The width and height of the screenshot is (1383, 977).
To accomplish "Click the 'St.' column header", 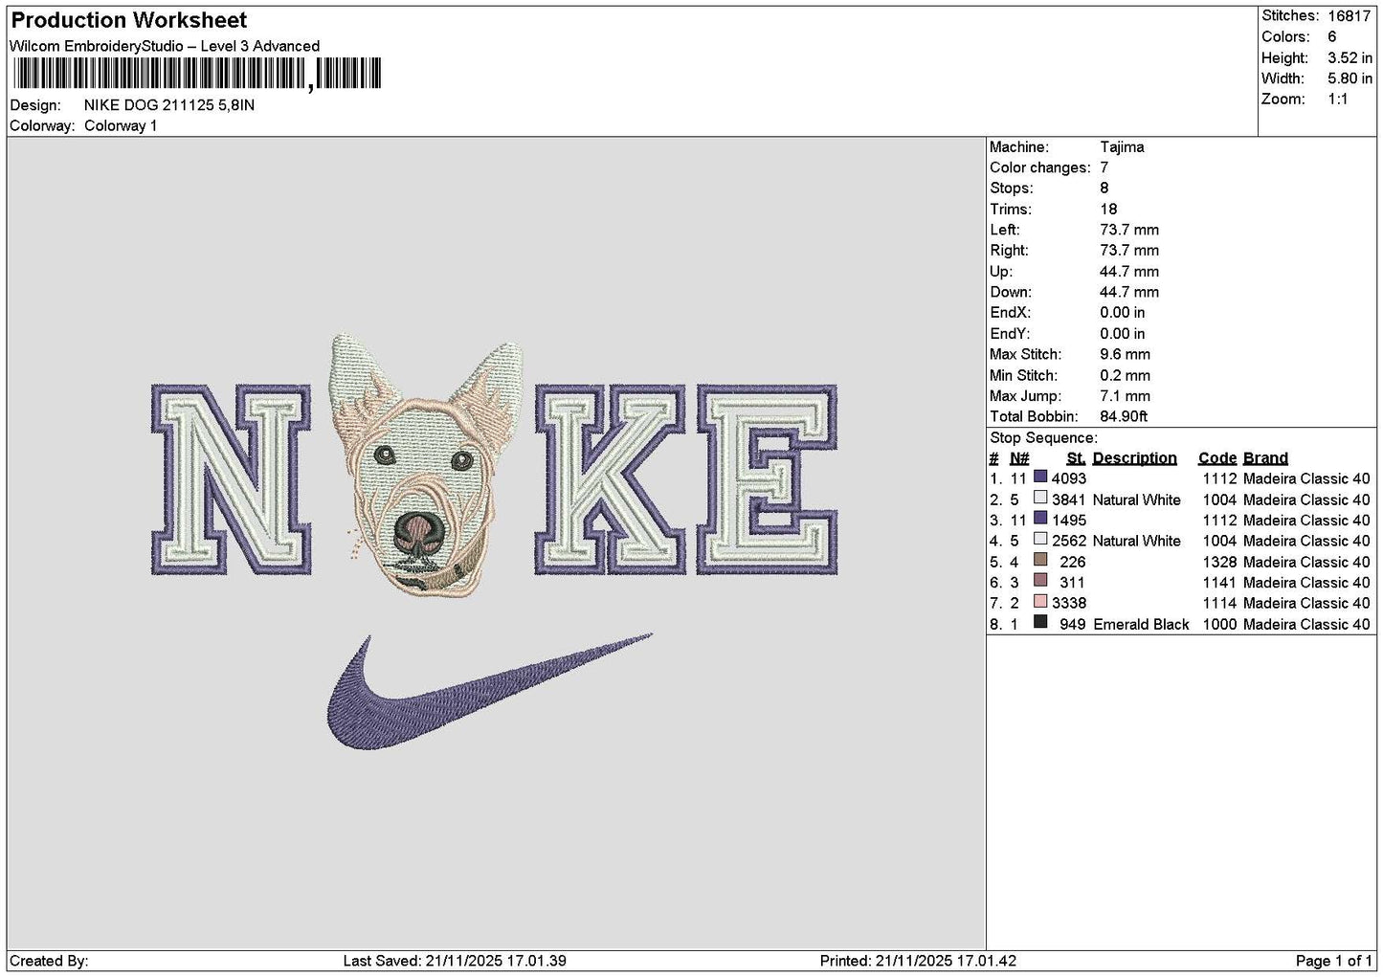I will [x=1076, y=458].
